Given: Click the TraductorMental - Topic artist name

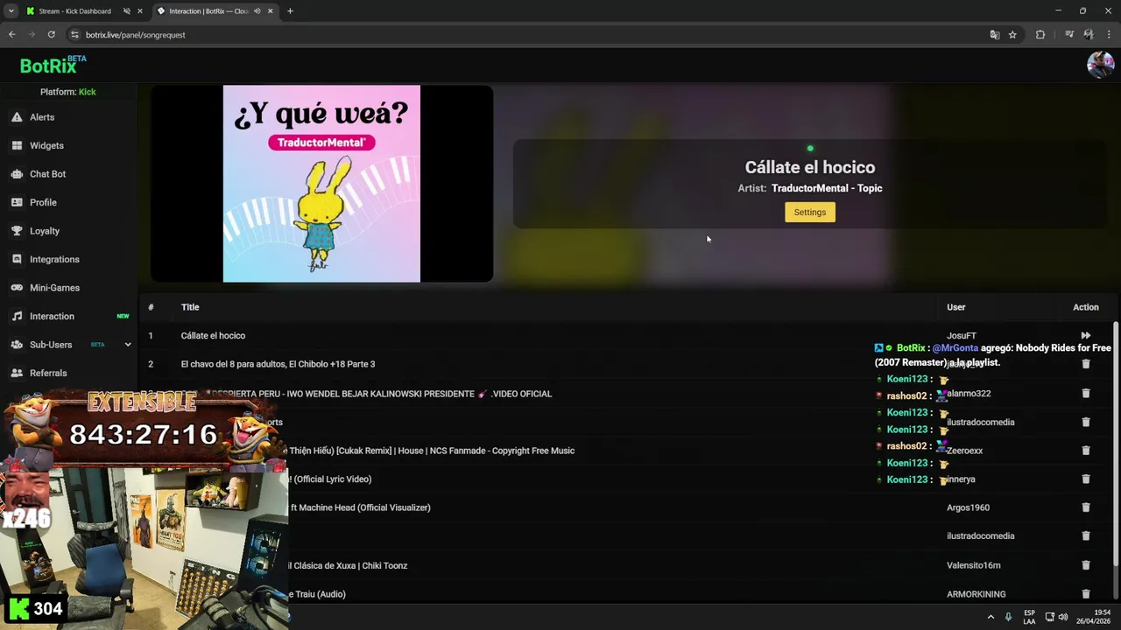Looking at the screenshot, I should click(827, 188).
